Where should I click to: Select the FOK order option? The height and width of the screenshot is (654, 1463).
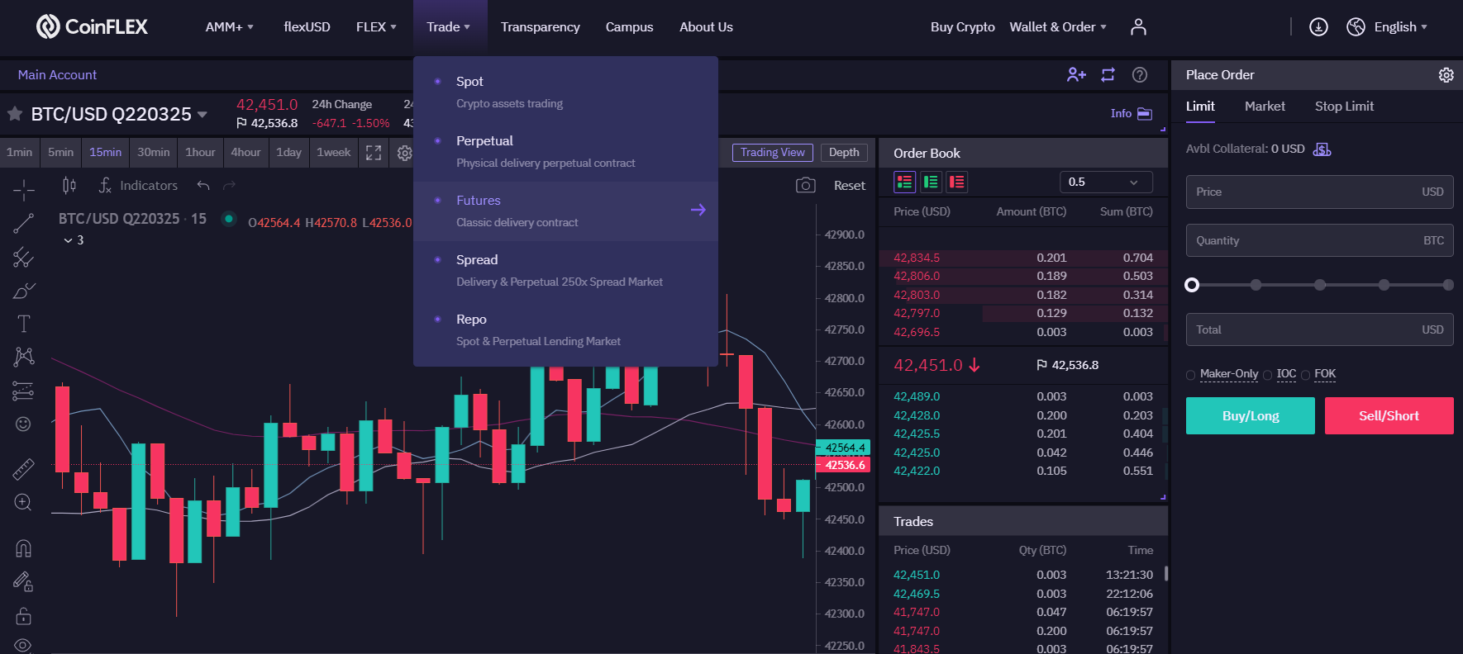point(1306,375)
